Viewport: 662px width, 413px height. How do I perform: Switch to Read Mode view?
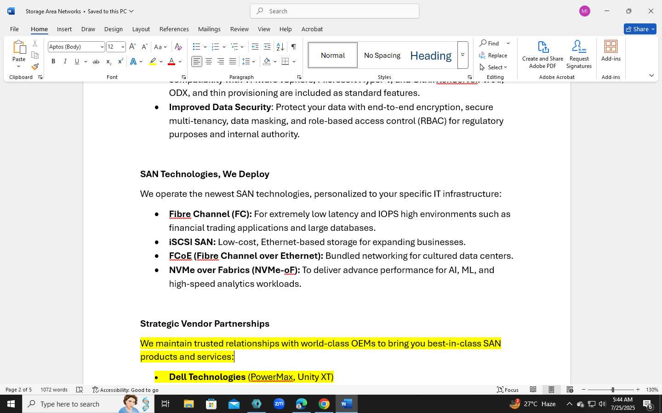click(x=533, y=390)
